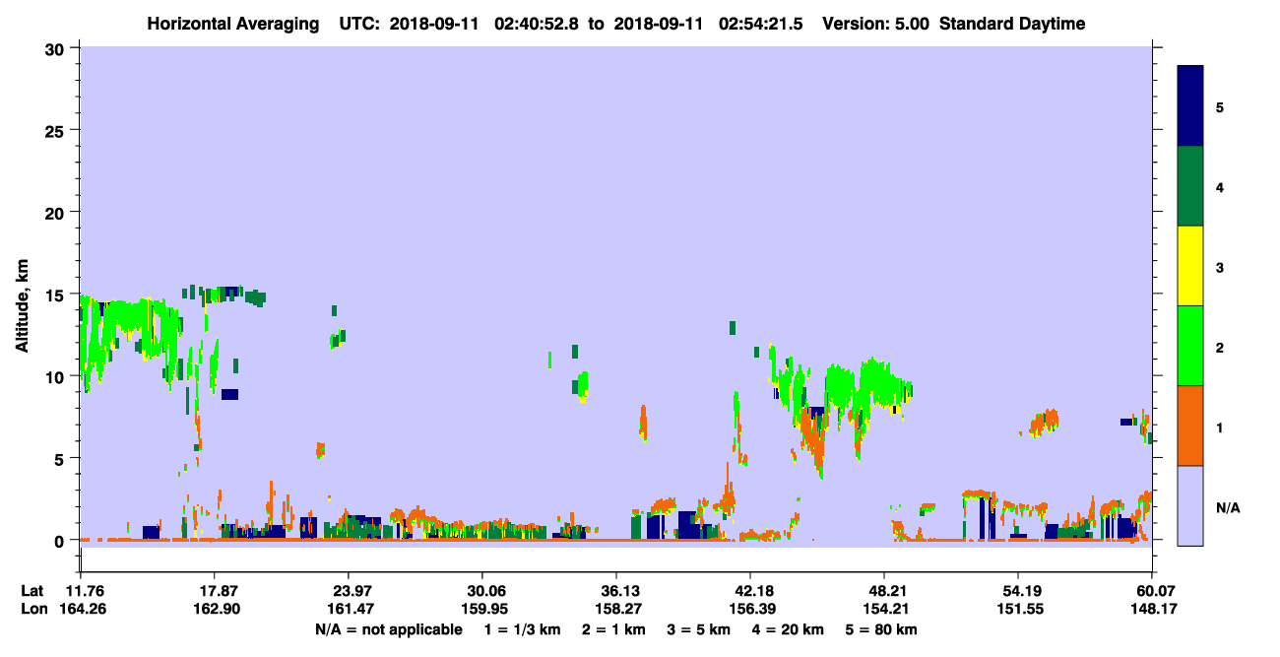This screenshot has width=1280, height=657.
Task: Click the y-axis tick label 5
Action: [x=61, y=458]
